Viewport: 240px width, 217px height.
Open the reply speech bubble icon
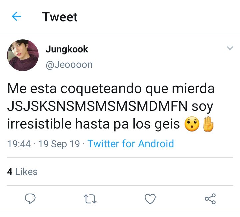[30, 199]
